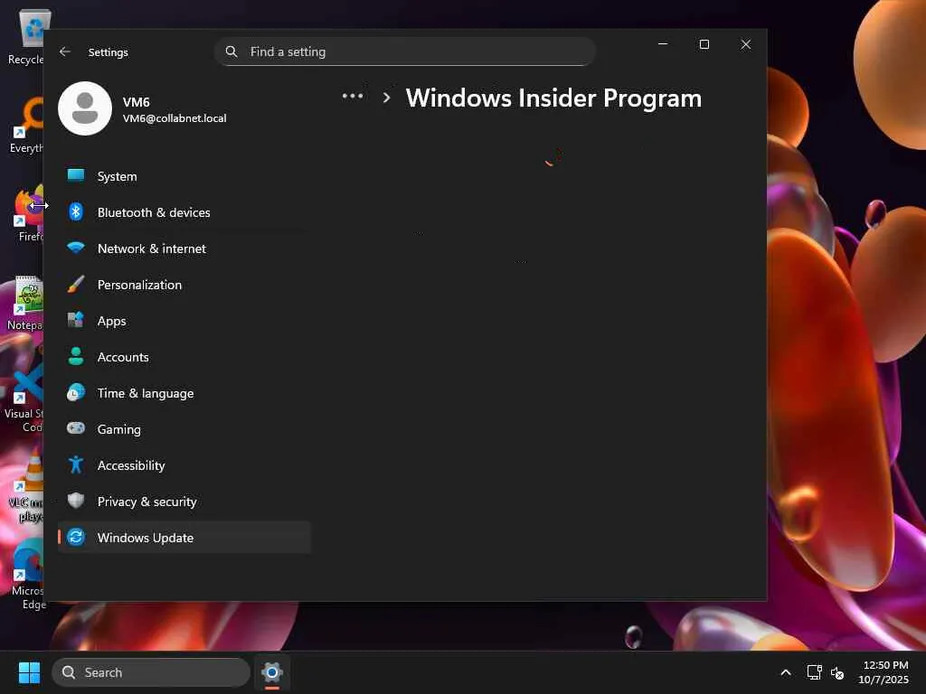Viewport: 926px width, 694px height.
Task: Select the VLC media player desktop shortcut
Action: [26, 486]
